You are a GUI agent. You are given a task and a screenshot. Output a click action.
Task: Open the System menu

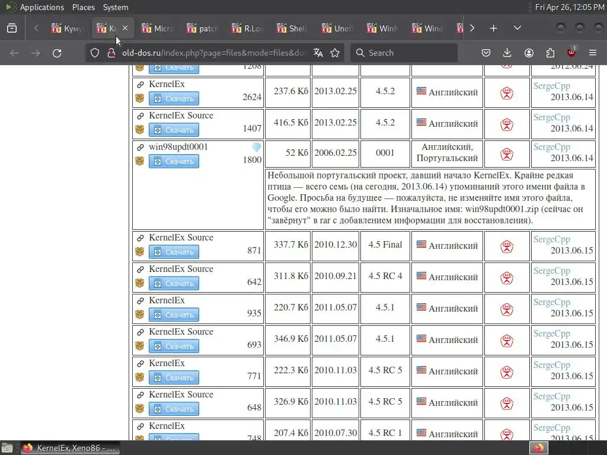click(116, 7)
